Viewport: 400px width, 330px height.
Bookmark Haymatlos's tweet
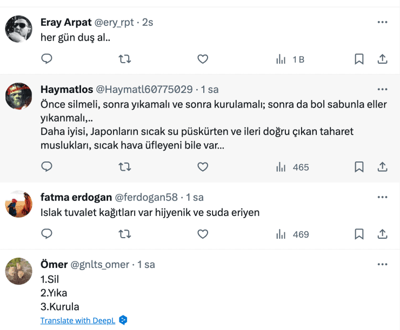359,167
